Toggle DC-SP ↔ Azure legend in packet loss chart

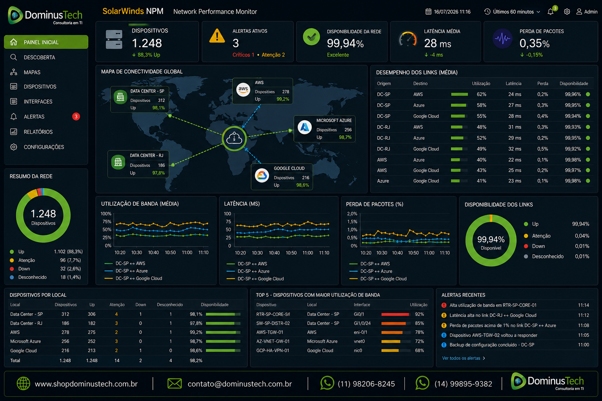pyautogui.click(x=371, y=271)
